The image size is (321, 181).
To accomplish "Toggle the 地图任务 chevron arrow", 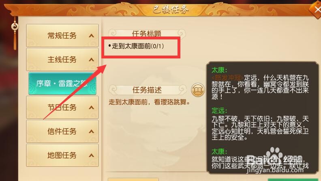I will 91,155.
